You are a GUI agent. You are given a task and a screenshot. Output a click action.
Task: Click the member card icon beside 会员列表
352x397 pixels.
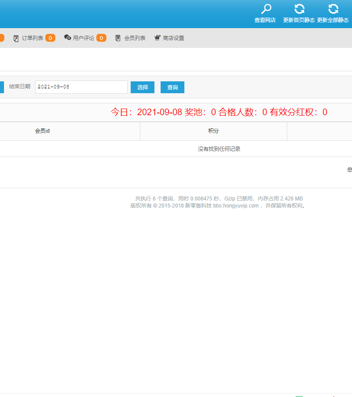pyautogui.click(x=118, y=38)
